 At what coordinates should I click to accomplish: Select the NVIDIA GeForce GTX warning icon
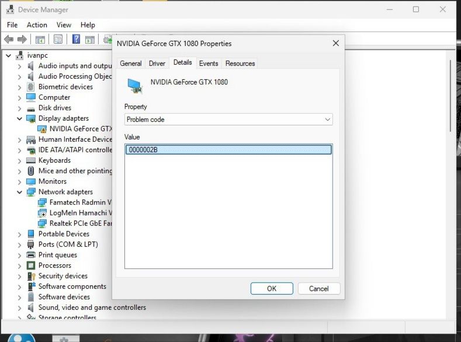[x=42, y=129]
